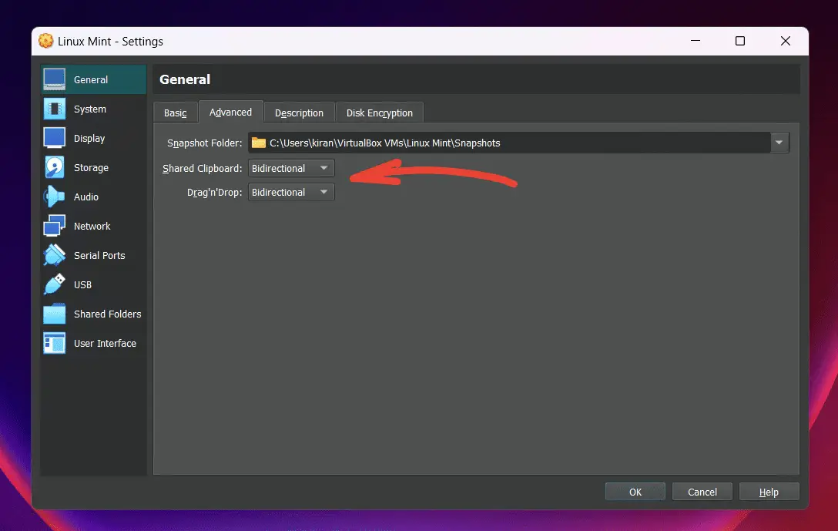838x531 pixels.
Task: Click the USB plug icon
Action: (x=54, y=284)
